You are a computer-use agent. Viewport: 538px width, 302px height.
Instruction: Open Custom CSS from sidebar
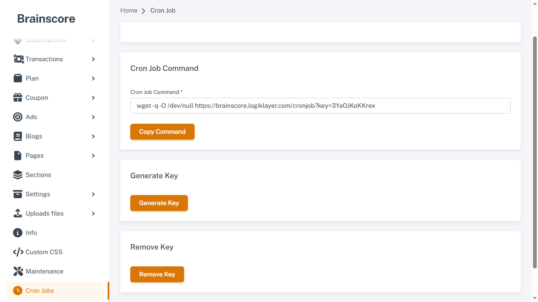pos(55,252)
